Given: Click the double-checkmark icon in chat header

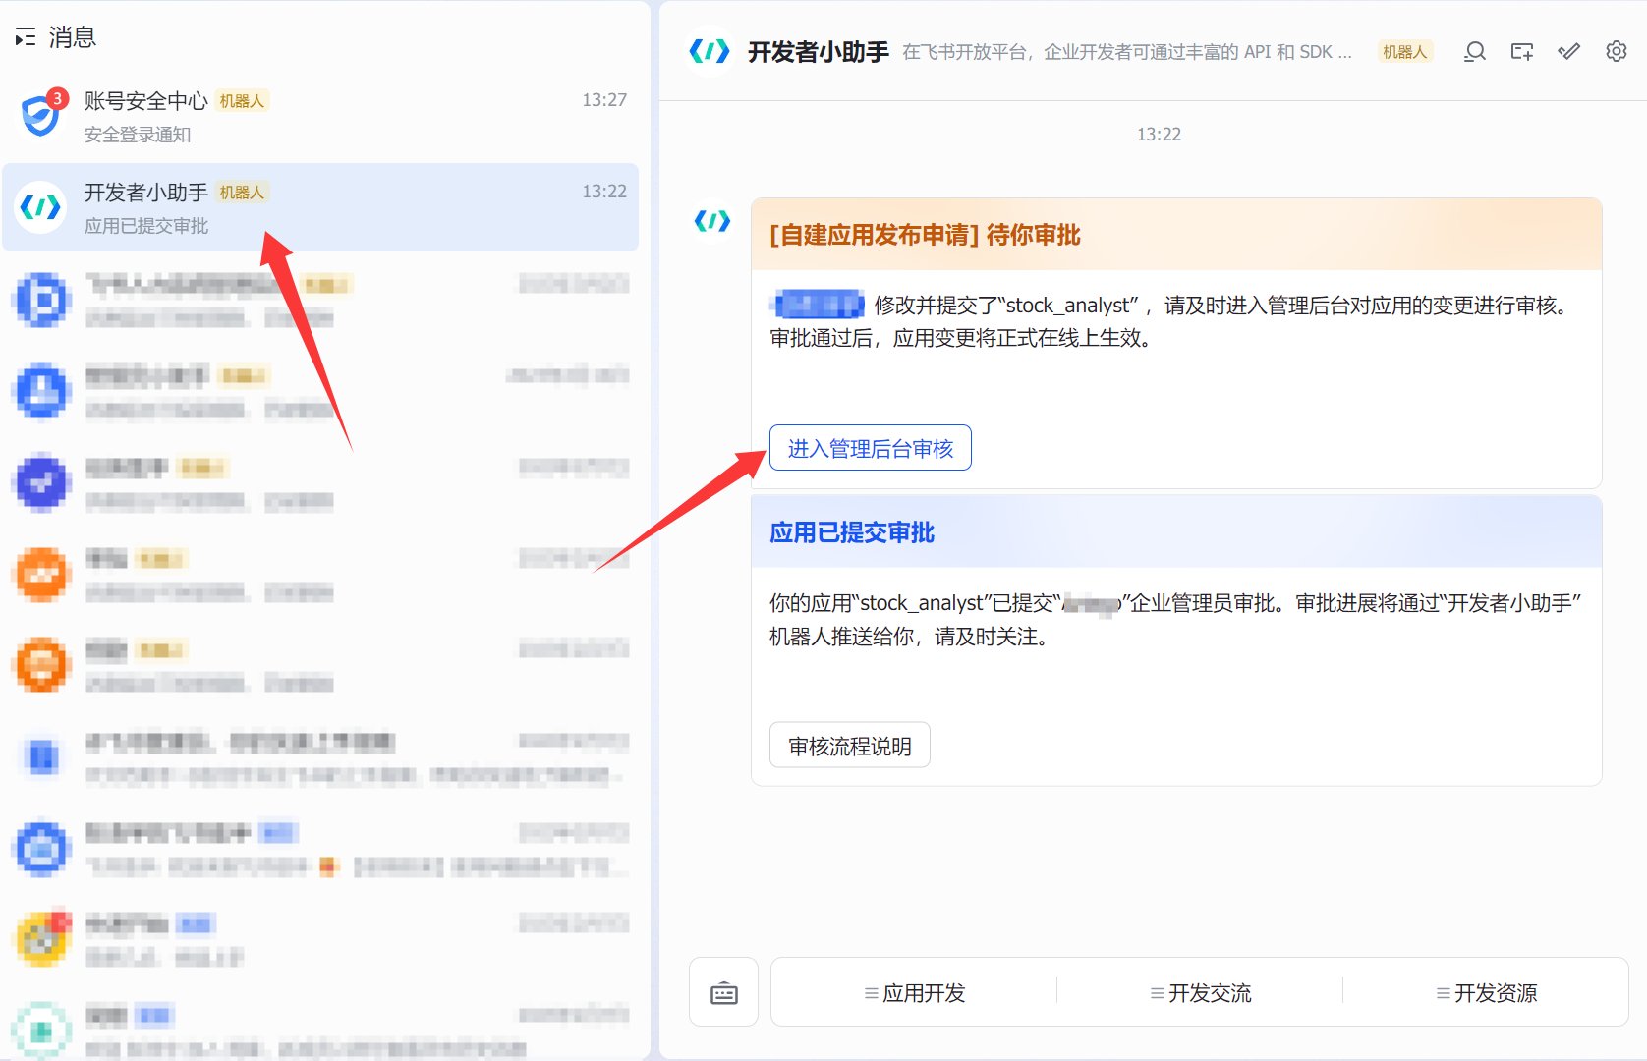Looking at the screenshot, I should click(1569, 51).
